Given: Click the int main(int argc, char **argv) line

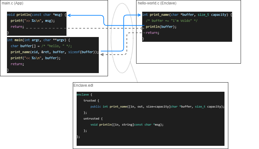Looking at the screenshot, I should tap(38, 40).
